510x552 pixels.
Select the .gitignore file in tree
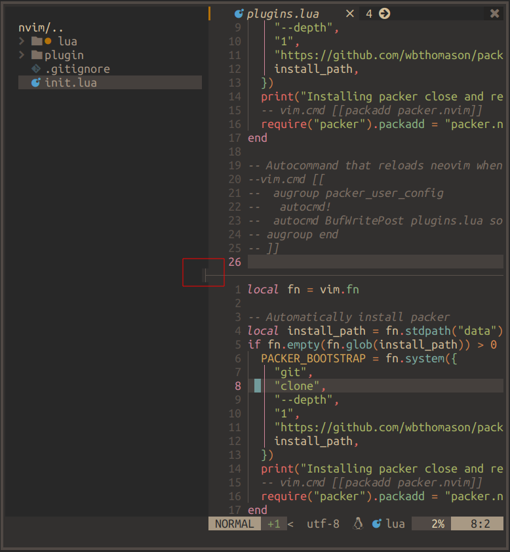click(x=77, y=69)
